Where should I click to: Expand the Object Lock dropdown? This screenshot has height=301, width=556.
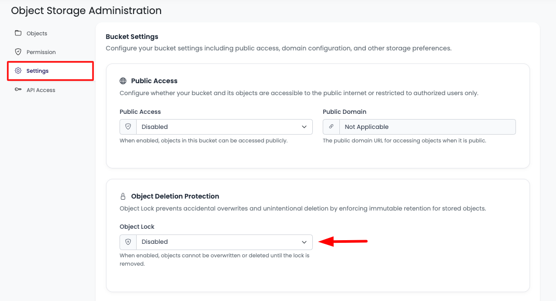pos(305,242)
